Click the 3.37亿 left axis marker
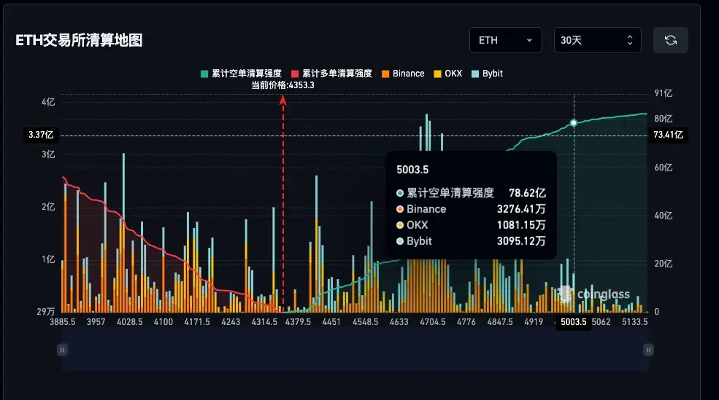This screenshot has height=400, width=719. (42, 135)
